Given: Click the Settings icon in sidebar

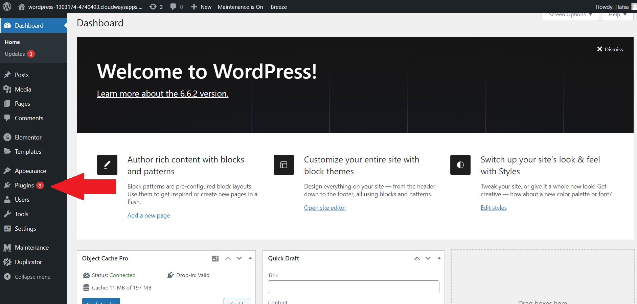Looking at the screenshot, I should (8, 228).
